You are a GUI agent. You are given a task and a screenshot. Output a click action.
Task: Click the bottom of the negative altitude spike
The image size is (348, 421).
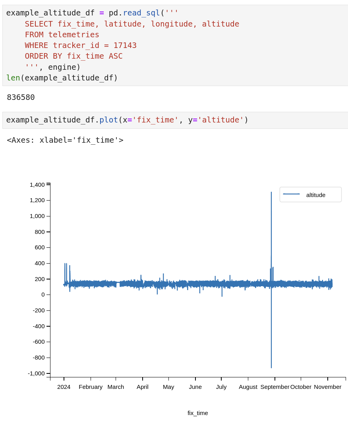pos(271,367)
